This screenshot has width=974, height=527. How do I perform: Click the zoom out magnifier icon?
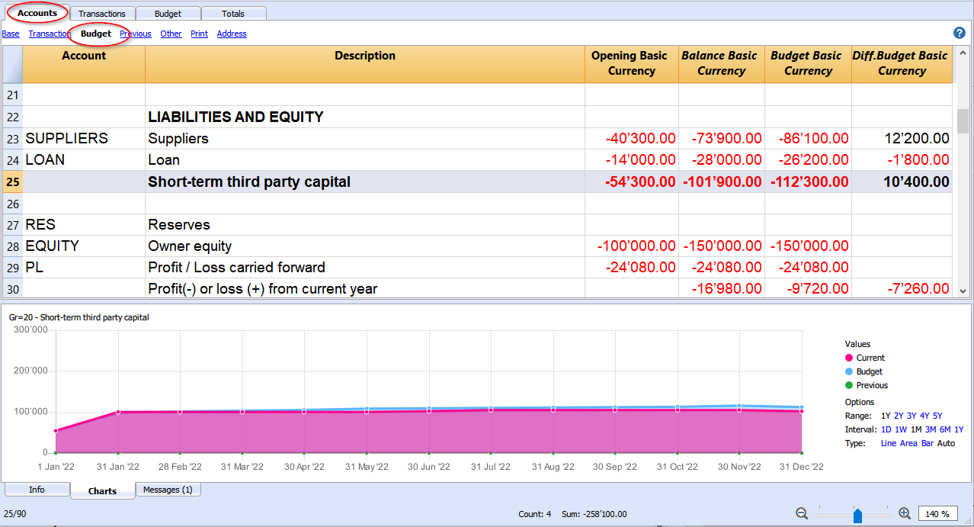point(802,513)
